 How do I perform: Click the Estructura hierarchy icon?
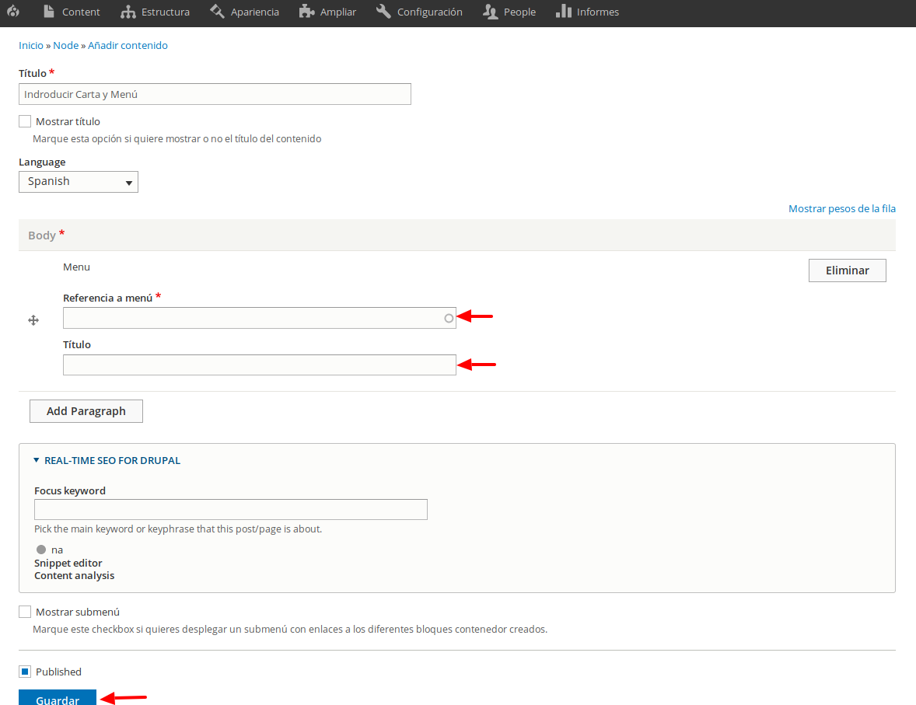pyautogui.click(x=128, y=12)
